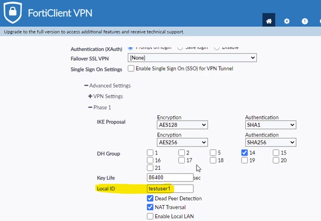Click the Key Life input field
Image resolution: width=321 pixels, height=221 pixels.
[x=170, y=178]
